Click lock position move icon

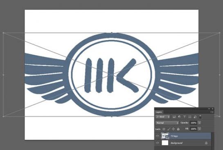click(x=173, y=129)
